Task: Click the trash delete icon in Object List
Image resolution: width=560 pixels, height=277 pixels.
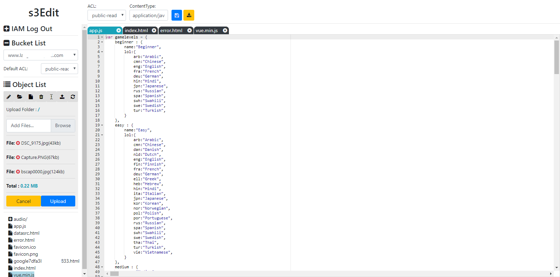Action: click(41, 97)
